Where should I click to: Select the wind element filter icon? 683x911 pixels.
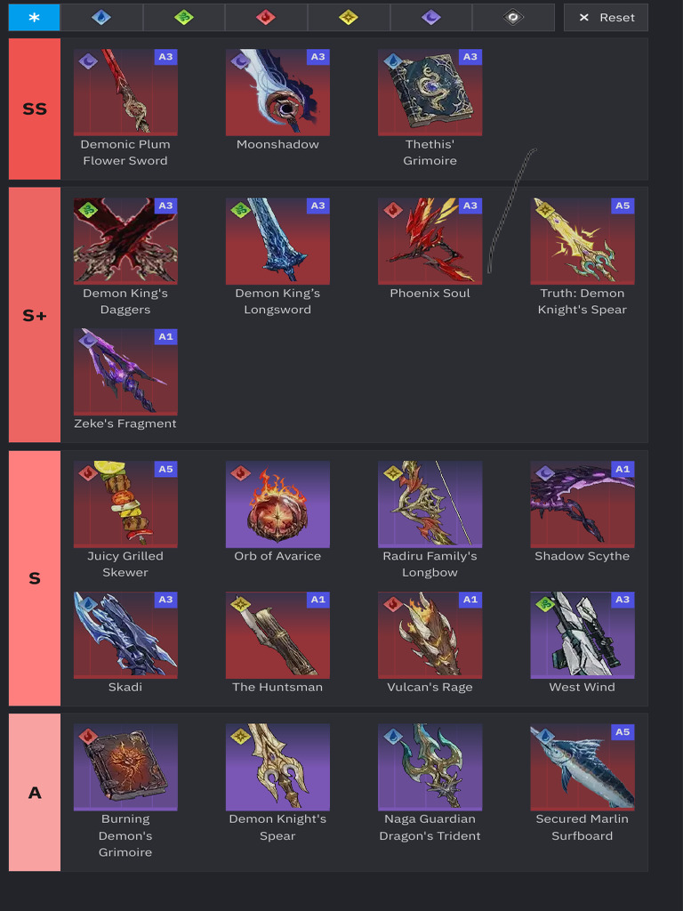click(183, 18)
